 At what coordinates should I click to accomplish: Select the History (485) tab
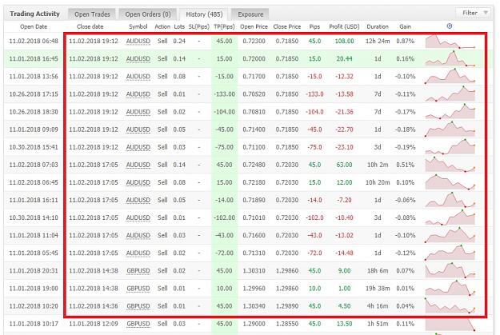click(x=204, y=14)
